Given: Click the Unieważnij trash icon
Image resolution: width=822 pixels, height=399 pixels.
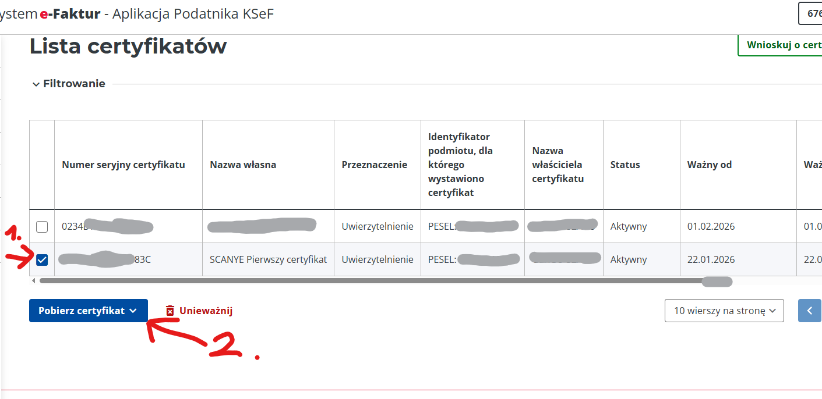Looking at the screenshot, I should [x=170, y=311].
